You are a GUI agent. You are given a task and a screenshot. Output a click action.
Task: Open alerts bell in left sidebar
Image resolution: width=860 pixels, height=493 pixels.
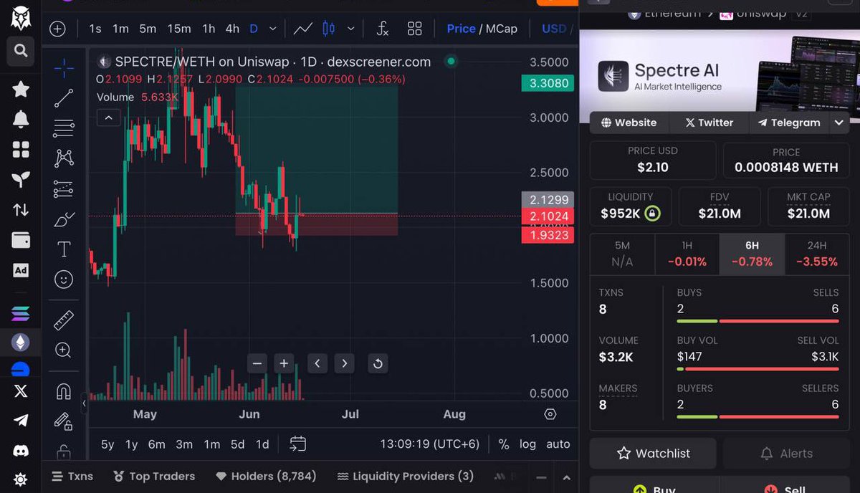[21, 119]
